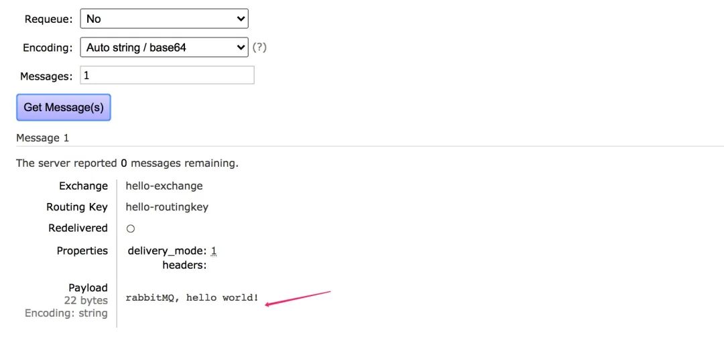Select the hello-routingkey value
Viewport: 724px width, 347px height.
coord(167,207)
